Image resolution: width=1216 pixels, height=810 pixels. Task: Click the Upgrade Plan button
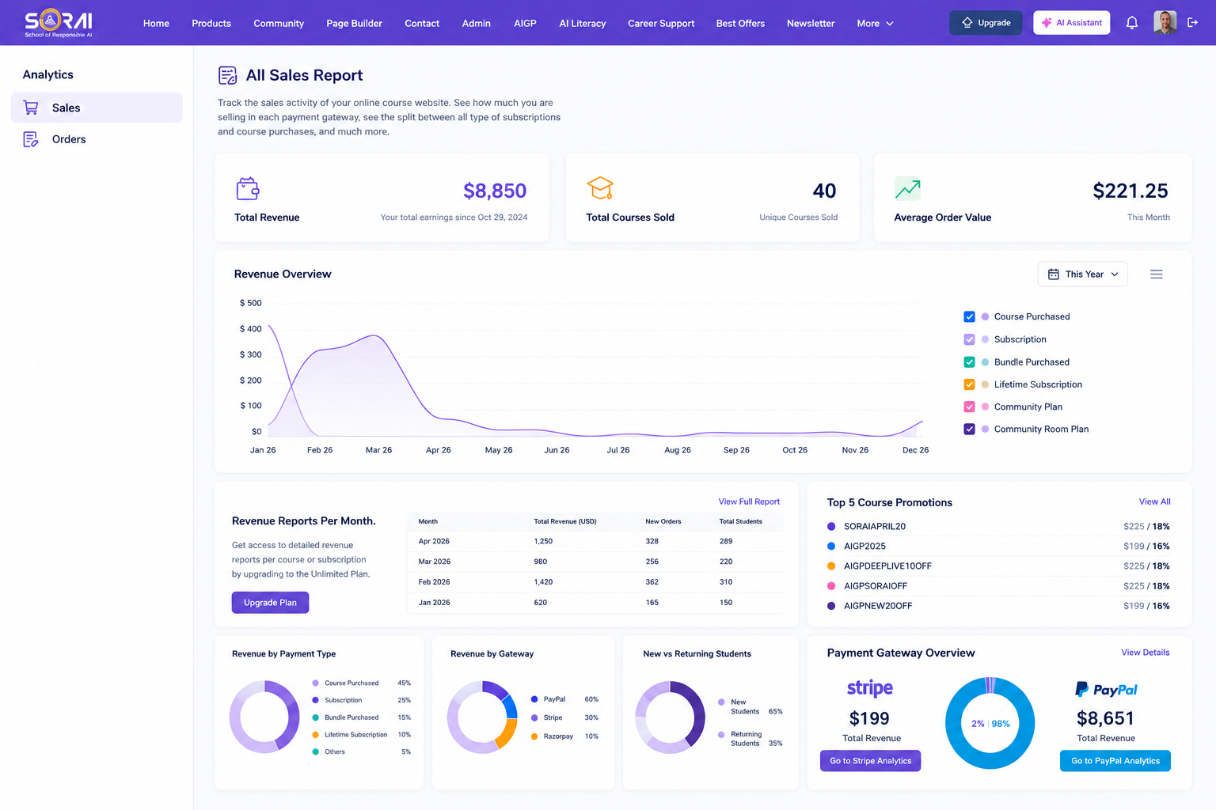(270, 603)
